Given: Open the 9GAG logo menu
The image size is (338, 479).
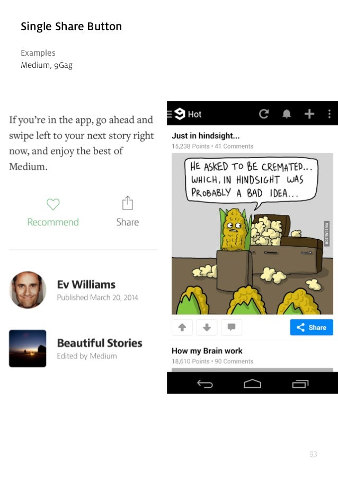Looking at the screenshot, I should coord(177,114).
